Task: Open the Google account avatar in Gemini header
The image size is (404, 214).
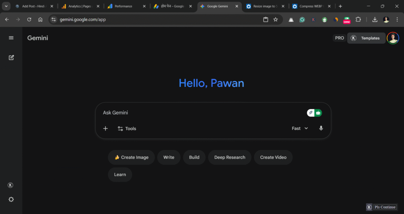Action: tap(393, 38)
